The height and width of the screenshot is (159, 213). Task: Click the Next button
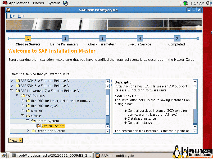tap(15, 140)
